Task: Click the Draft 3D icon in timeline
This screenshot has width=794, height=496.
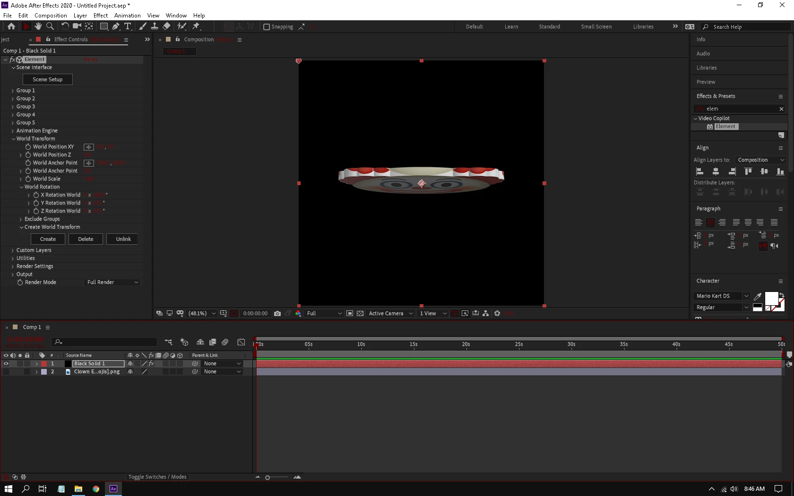Action: point(184,342)
